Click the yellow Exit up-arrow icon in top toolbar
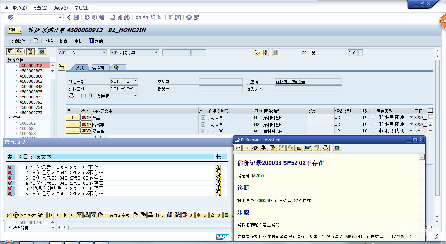The height and width of the screenshot is (244, 446). point(94,17)
